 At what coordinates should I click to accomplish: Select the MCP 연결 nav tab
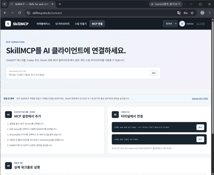pos(97,24)
